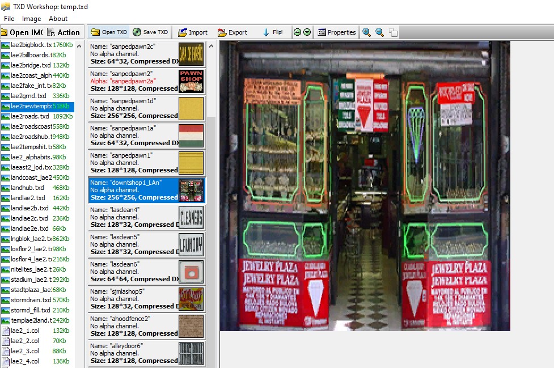Select texture ahoodfence2
554x368 pixels.
[147, 326]
